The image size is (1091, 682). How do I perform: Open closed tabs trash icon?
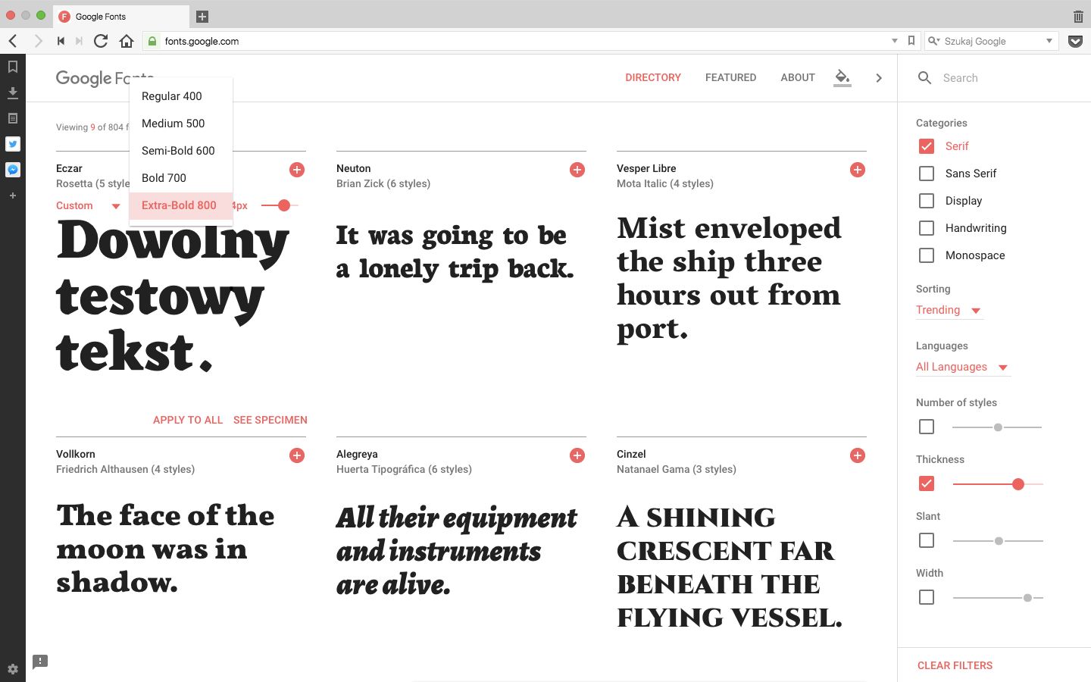pyautogui.click(x=1078, y=16)
